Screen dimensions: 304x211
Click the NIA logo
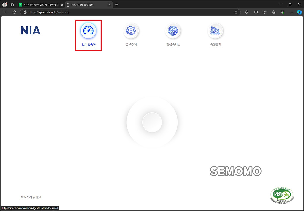(x=31, y=31)
